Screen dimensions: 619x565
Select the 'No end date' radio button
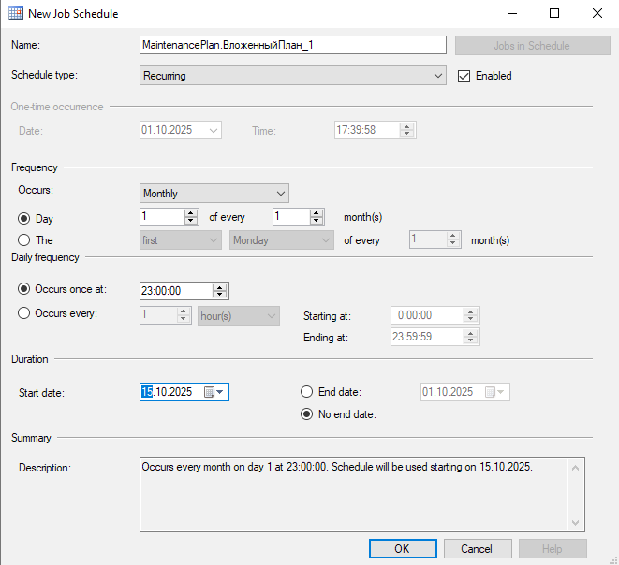point(306,414)
